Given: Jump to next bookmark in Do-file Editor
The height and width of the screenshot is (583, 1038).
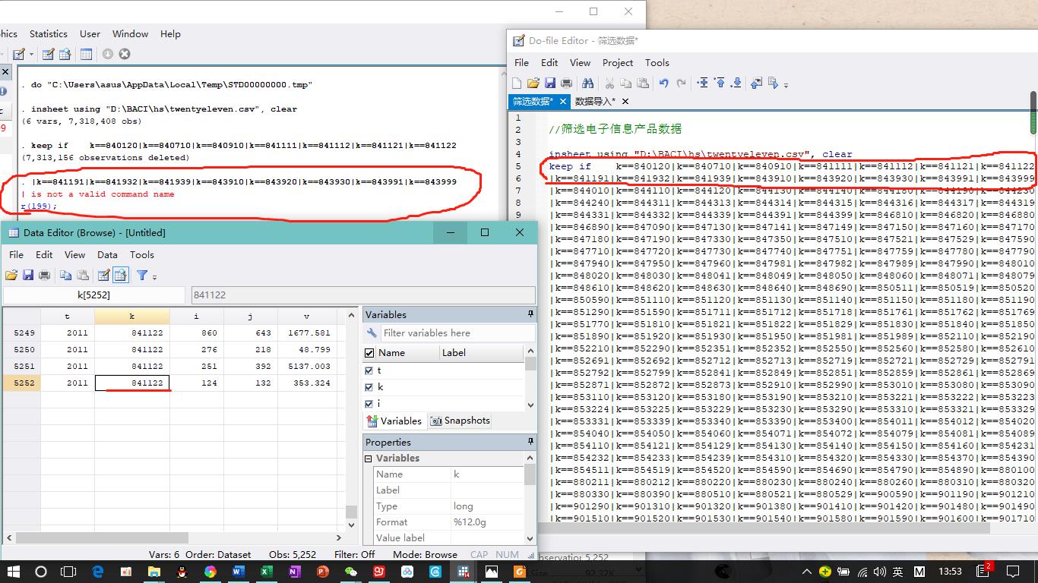Looking at the screenshot, I should (736, 83).
